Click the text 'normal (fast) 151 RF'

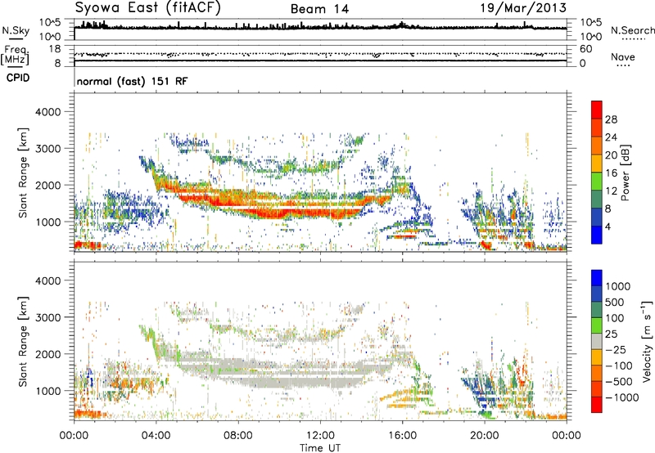133,81
